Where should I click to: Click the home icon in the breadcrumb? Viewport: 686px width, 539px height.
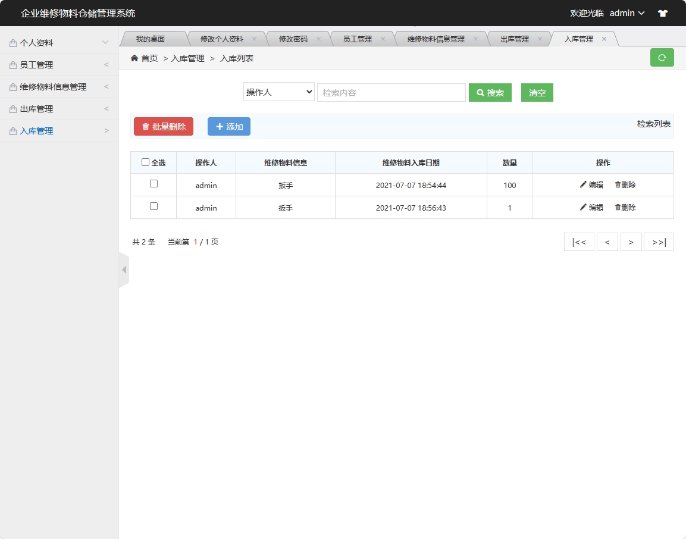tap(134, 58)
